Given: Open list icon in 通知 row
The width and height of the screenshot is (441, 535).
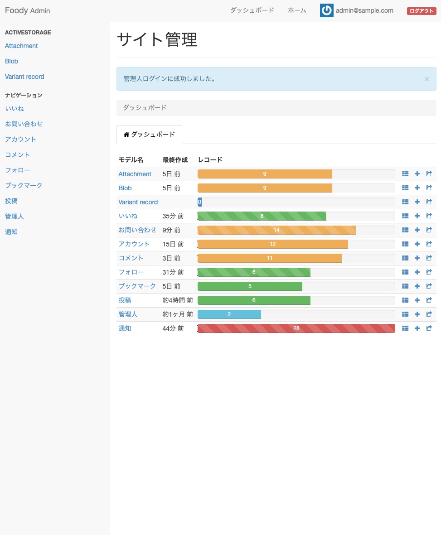Looking at the screenshot, I should point(405,328).
